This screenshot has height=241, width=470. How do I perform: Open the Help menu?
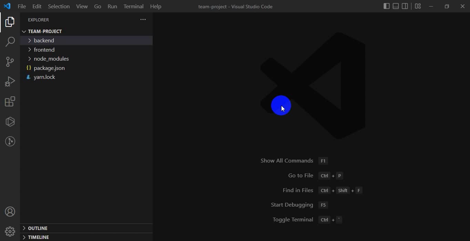click(x=155, y=6)
